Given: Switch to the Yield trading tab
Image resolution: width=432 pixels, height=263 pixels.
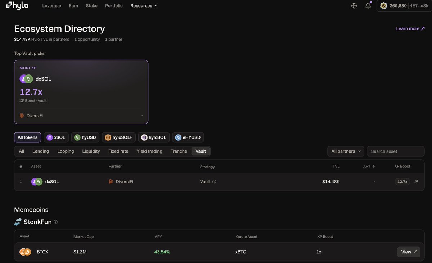Looking at the screenshot, I should point(149,151).
